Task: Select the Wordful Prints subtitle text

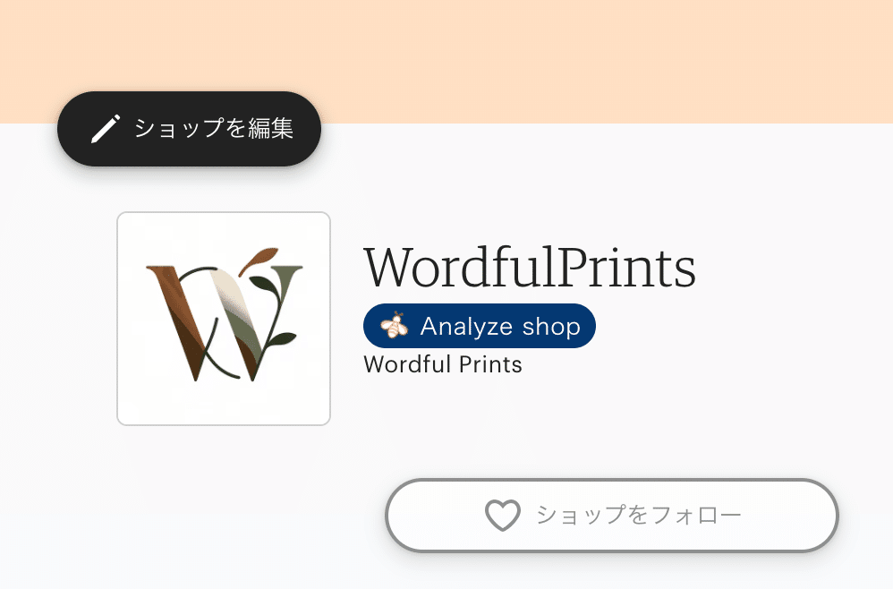Action: [443, 364]
